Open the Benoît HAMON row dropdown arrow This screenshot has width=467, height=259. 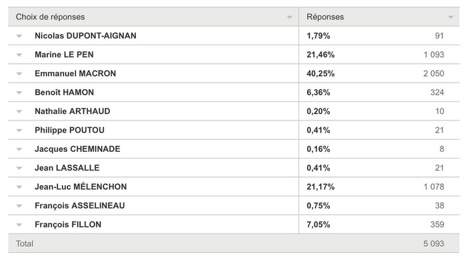tap(19, 93)
